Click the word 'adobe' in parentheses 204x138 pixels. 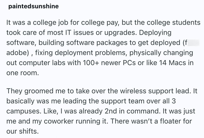click(15, 53)
